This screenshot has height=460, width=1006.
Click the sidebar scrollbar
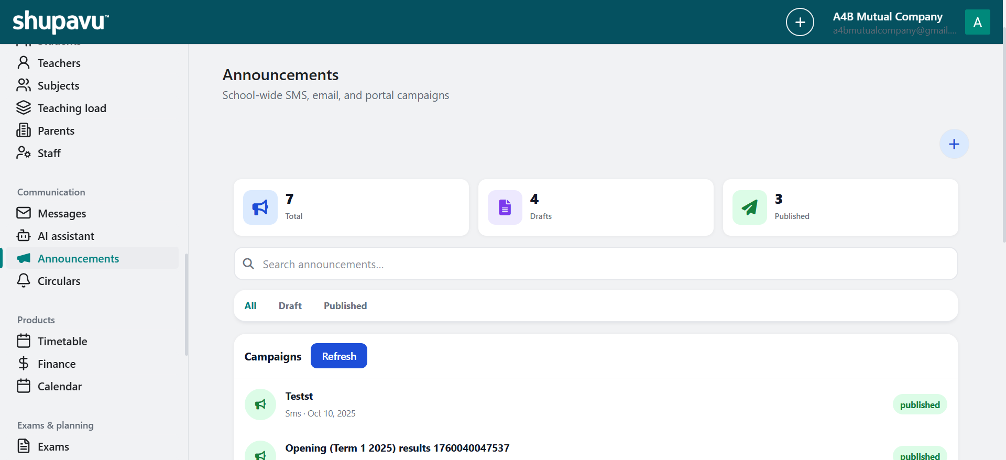[x=187, y=304]
